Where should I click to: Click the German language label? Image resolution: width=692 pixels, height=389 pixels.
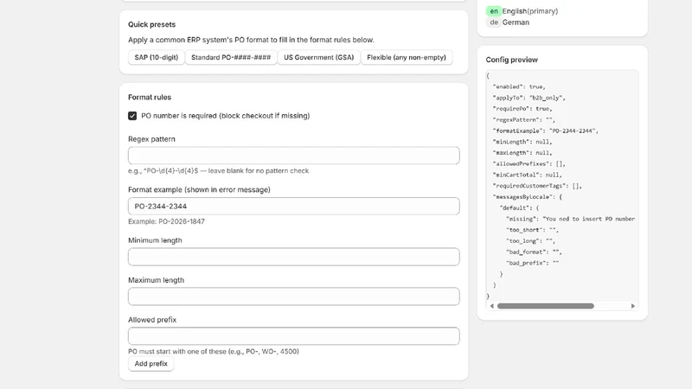[516, 22]
